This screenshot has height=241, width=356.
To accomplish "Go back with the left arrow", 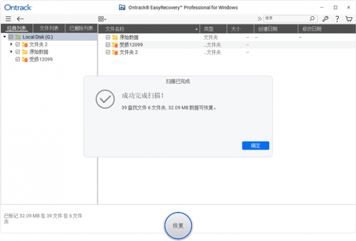I will click(20, 19).
